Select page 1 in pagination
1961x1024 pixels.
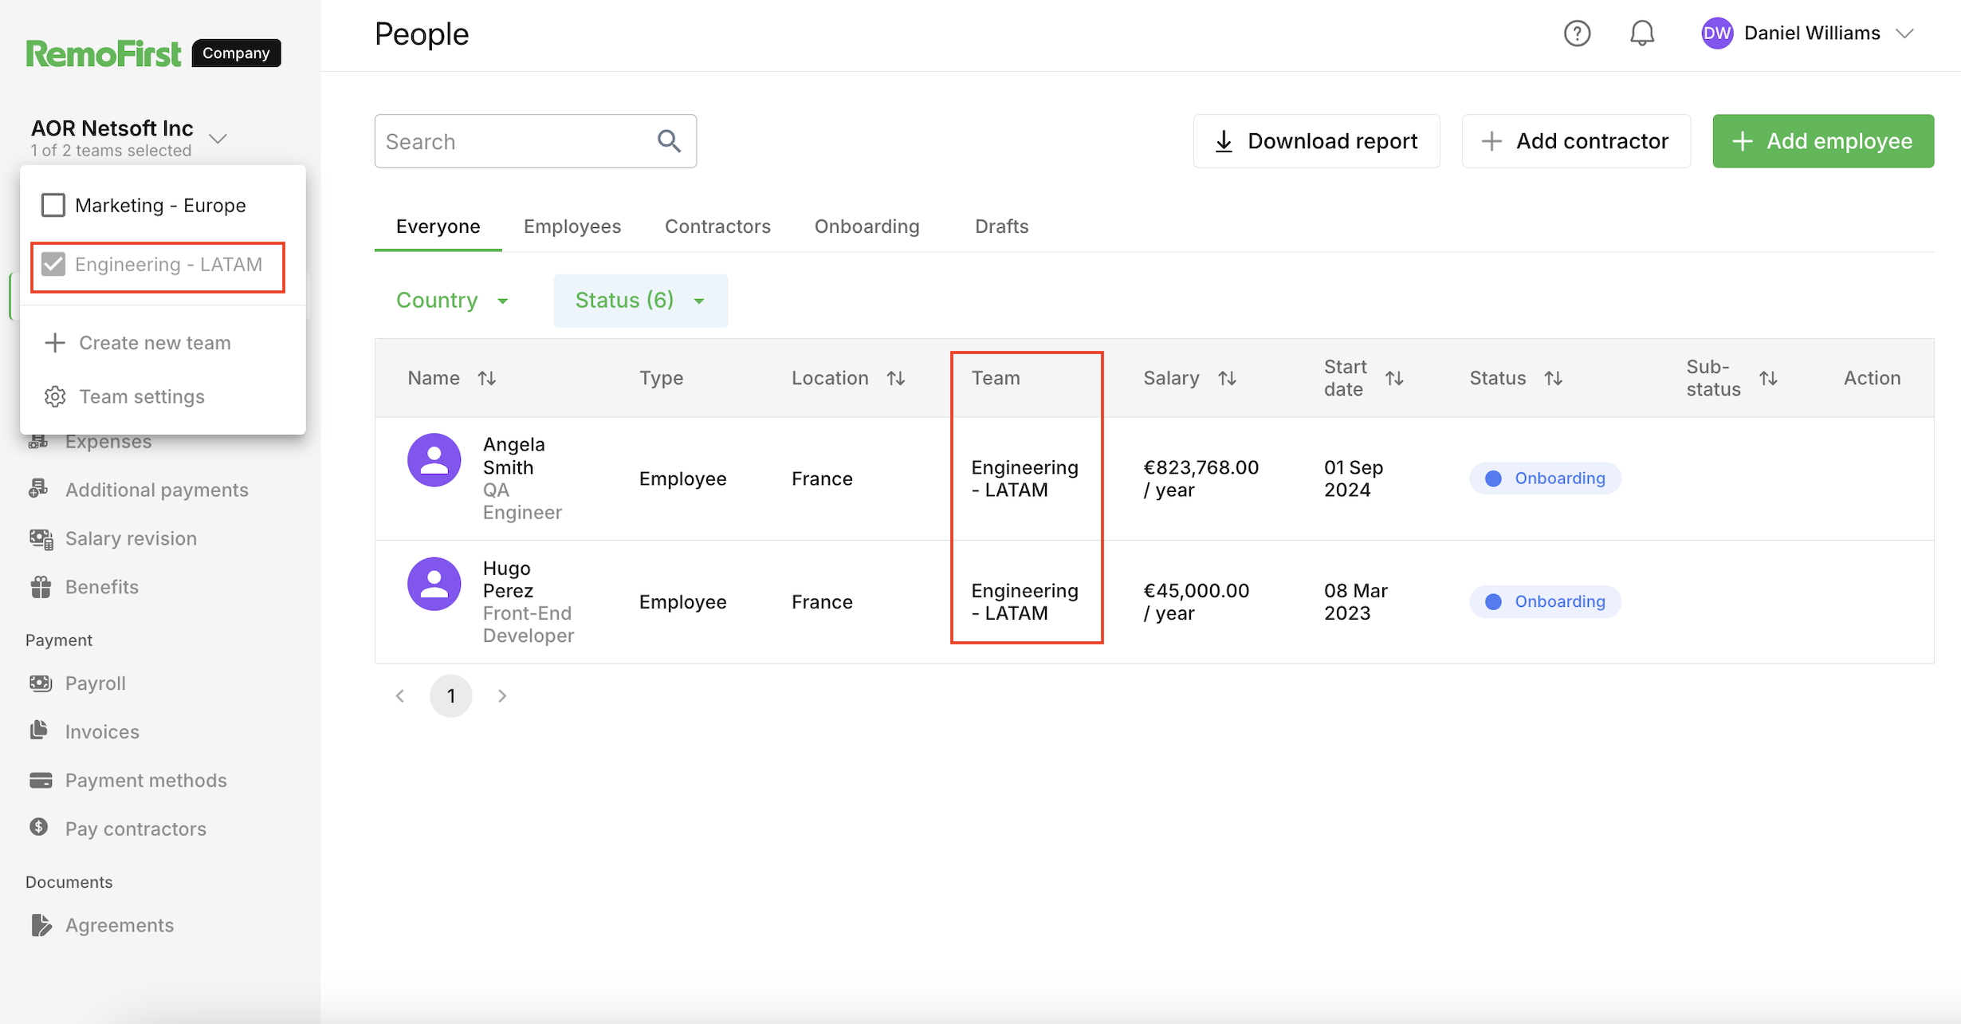tap(451, 696)
